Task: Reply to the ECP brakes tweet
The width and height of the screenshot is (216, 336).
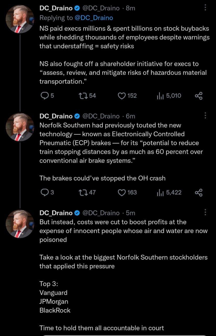Action: coord(44,193)
